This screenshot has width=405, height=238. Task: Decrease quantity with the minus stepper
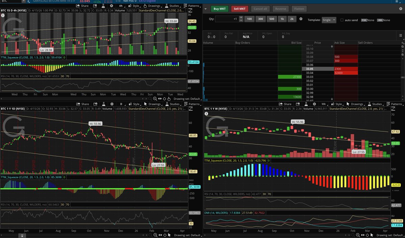coord(240,21)
